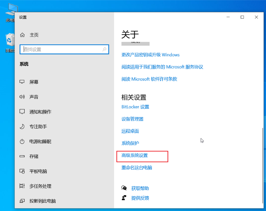
Task: Select the power icon beside 电源和睡眠
Action: point(22,141)
